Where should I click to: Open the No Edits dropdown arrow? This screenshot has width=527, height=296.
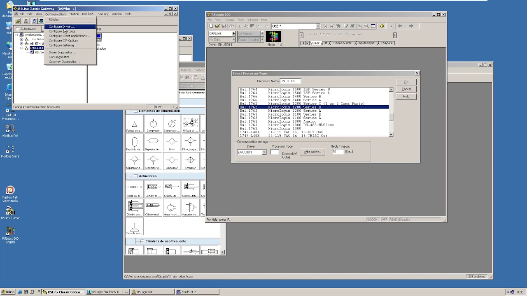pyautogui.click(x=233, y=40)
